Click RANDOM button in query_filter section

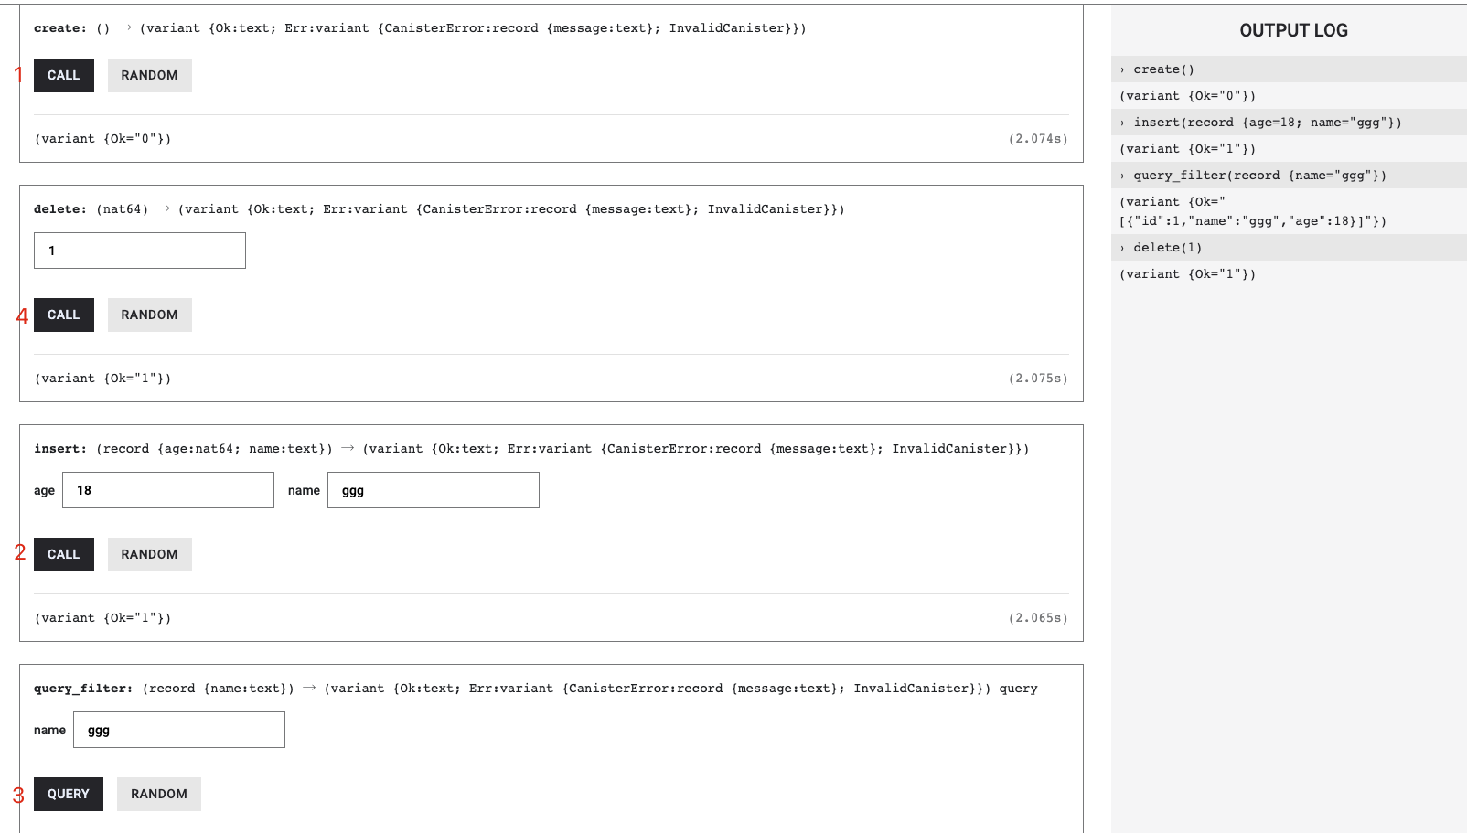coord(158,794)
